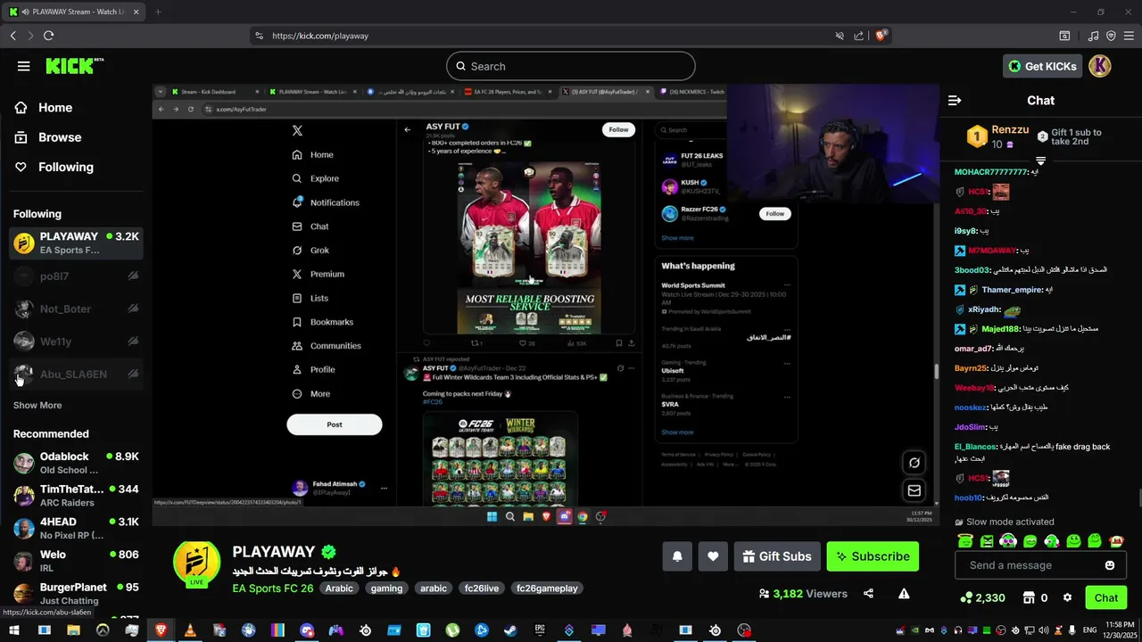Viewport: 1142px width, 642px height.
Task: Open the Brave VPN shield icon
Action: tap(1111, 36)
